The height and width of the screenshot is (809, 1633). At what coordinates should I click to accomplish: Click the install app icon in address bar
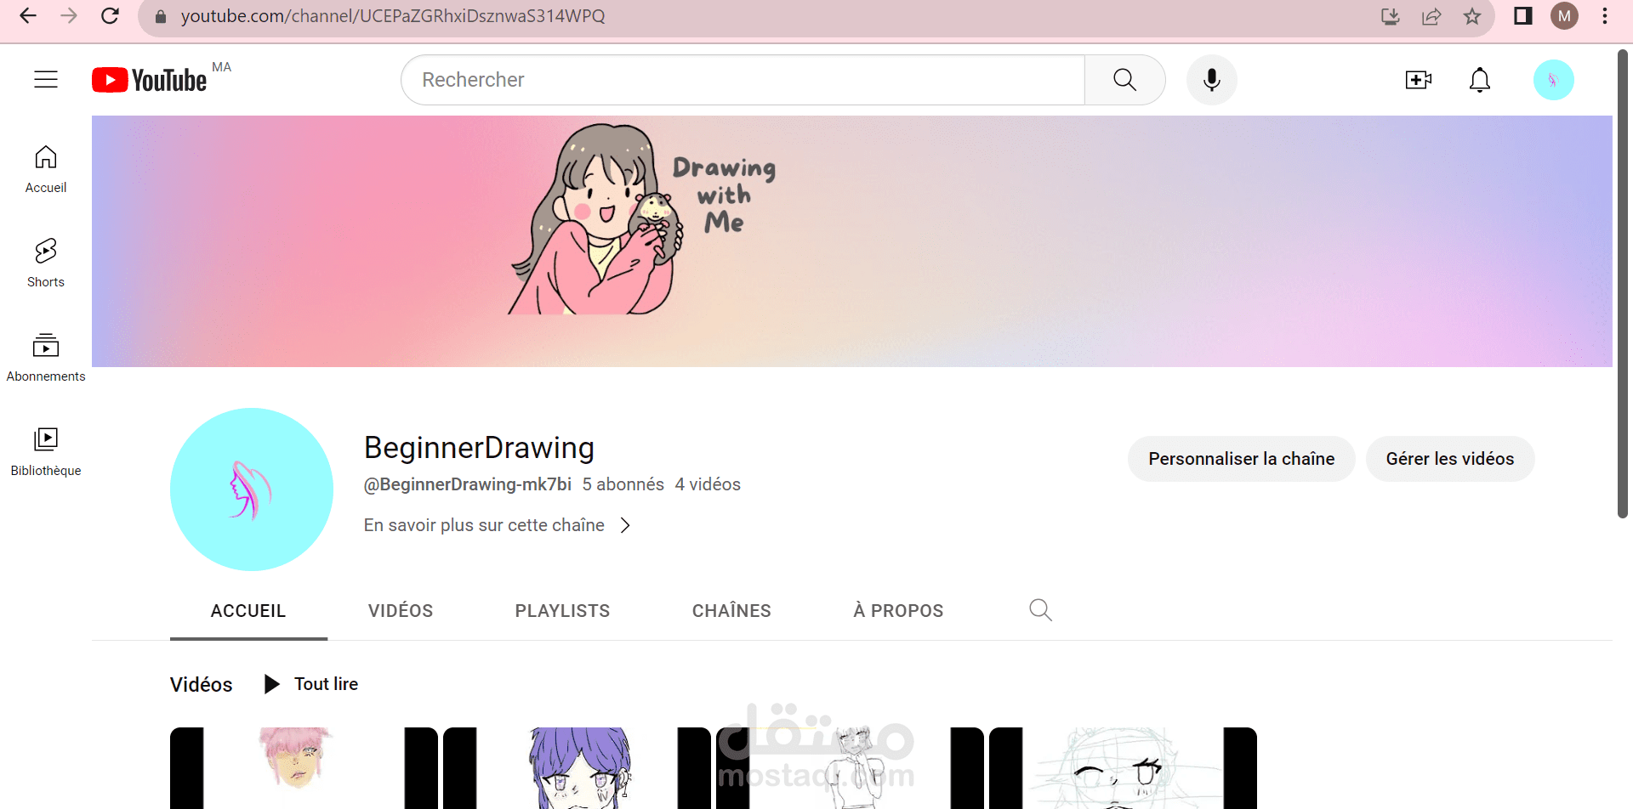[x=1391, y=16]
